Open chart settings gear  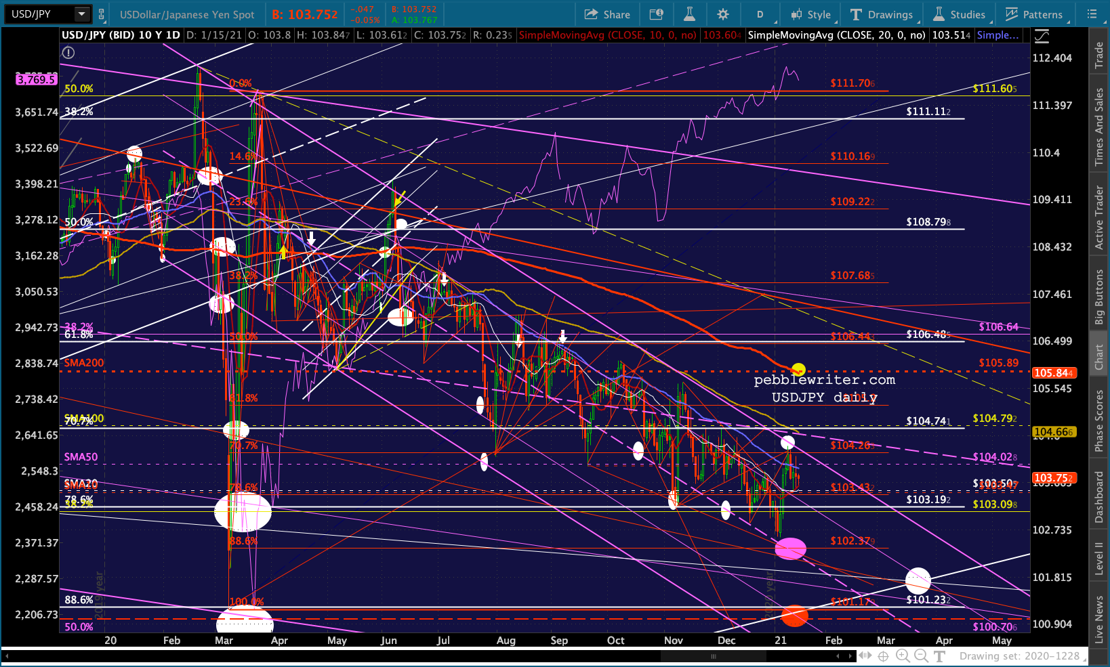pyautogui.click(x=723, y=14)
